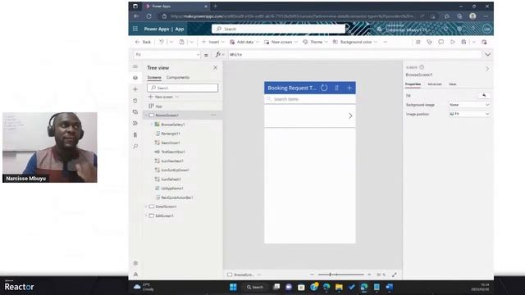
Task: Collapse the BrowseScreen1 tree node
Action: click(146, 115)
